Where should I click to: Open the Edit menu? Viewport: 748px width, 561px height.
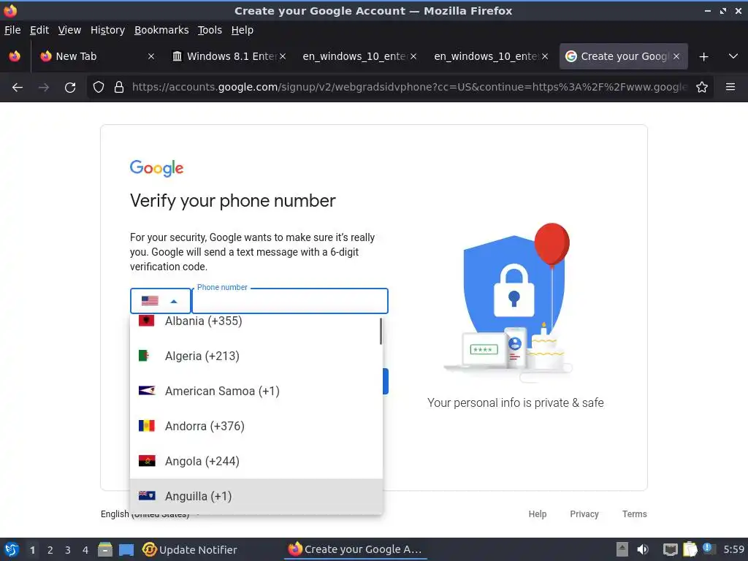[x=39, y=30]
